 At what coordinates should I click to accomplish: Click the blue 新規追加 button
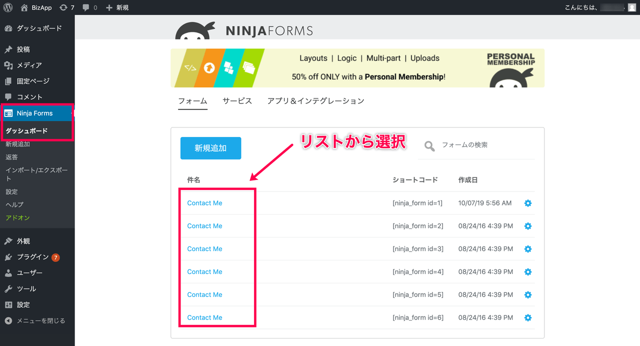click(210, 148)
